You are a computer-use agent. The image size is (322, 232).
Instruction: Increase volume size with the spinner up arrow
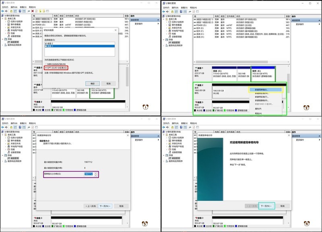(95, 173)
